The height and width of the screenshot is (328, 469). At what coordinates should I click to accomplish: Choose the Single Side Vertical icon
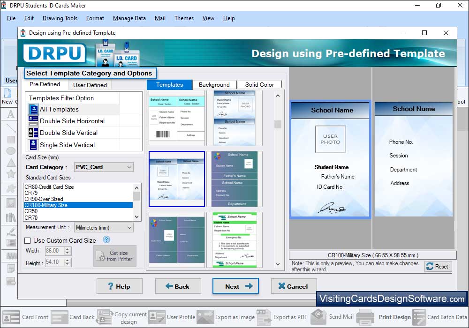(33, 145)
